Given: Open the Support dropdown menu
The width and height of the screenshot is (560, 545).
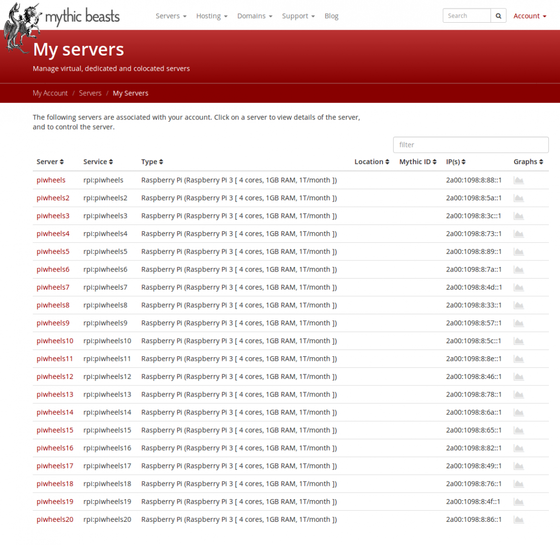Looking at the screenshot, I should 298,16.
